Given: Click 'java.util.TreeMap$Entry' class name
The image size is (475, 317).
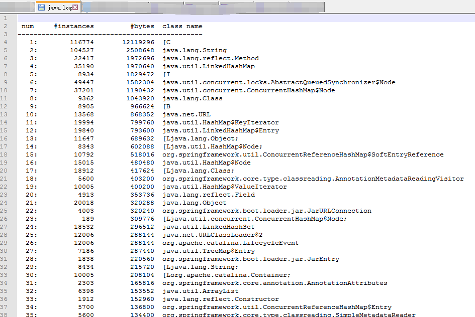Looking at the screenshot, I should pos(209,251).
